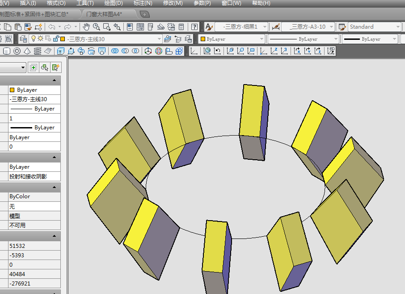Screen dimensions: 405x294
Task: Open the 三恩方-主线30 layer dropdown
Action: click(159, 39)
